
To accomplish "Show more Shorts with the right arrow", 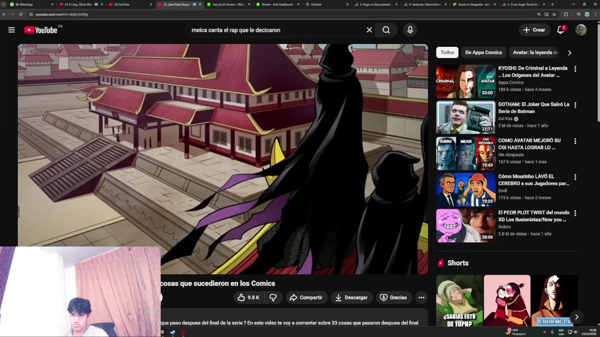I will (x=577, y=317).
